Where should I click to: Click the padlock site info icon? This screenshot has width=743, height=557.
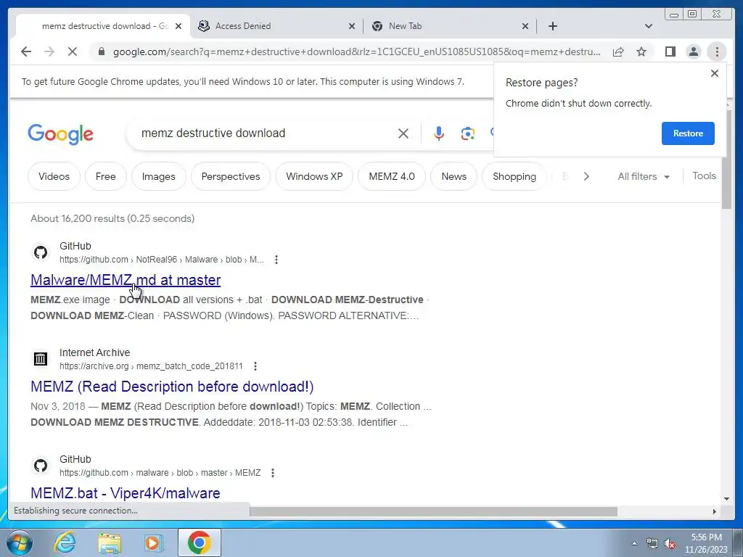(x=102, y=51)
